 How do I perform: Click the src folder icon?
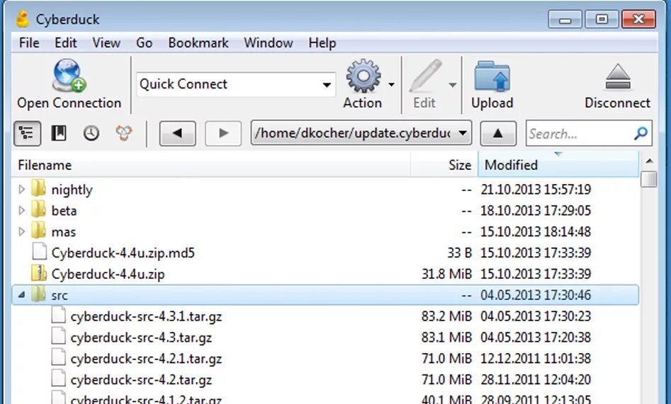pyautogui.click(x=38, y=294)
